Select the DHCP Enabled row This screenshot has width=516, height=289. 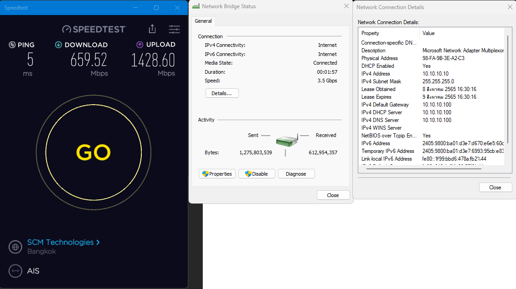coord(431,66)
